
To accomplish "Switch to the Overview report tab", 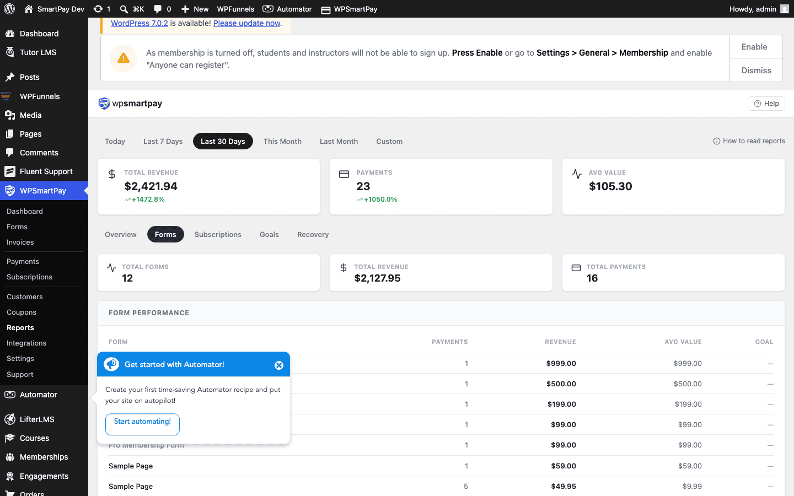I will (x=120, y=234).
